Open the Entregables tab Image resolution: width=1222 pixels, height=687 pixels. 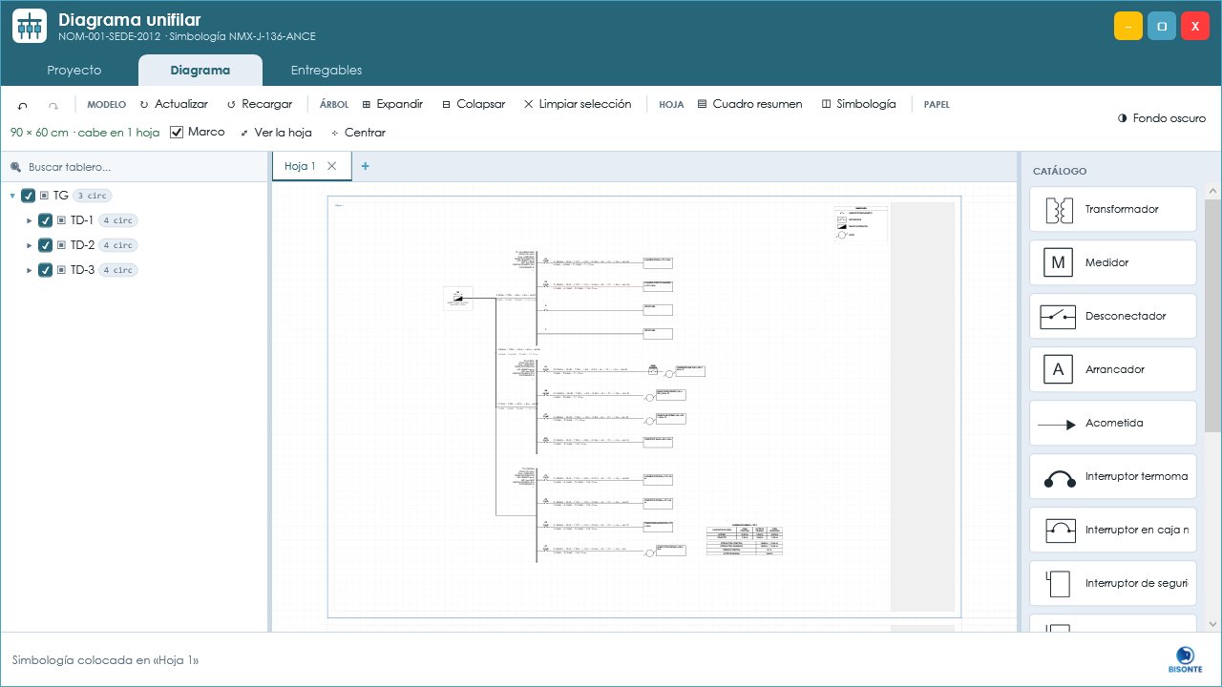pyautogui.click(x=327, y=71)
